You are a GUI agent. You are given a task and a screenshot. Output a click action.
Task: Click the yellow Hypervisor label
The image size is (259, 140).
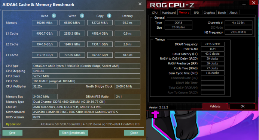(13, 124)
